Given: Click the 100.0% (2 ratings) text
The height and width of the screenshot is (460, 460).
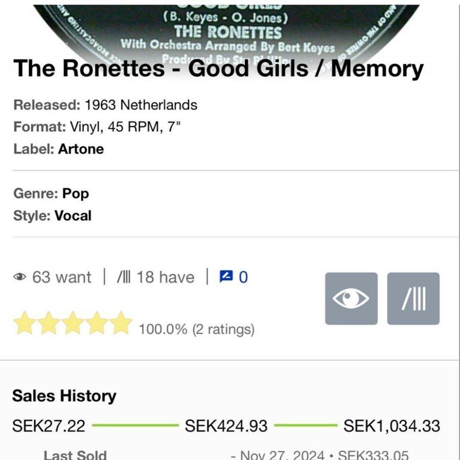Looking at the screenshot, I should click(196, 329).
